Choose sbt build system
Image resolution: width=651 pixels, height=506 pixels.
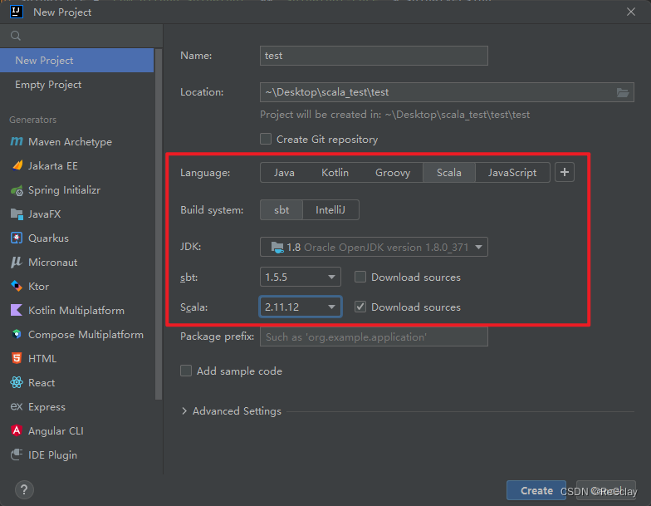281,209
